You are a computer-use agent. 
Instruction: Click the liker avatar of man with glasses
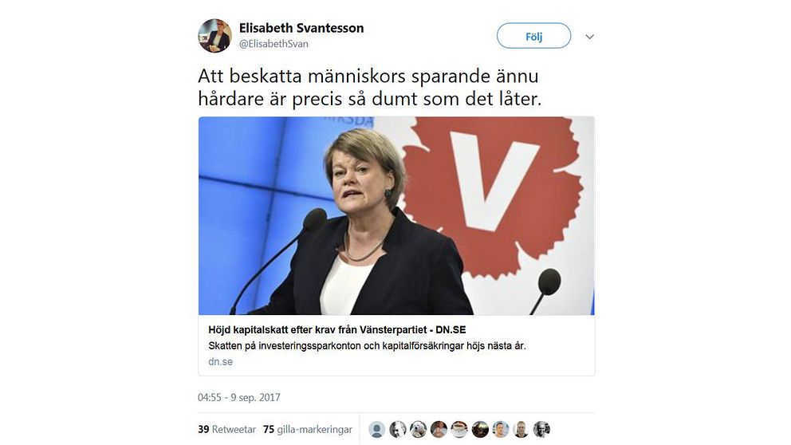point(521,429)
